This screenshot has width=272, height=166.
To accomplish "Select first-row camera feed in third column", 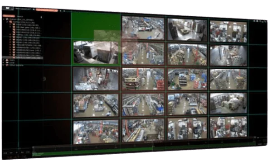I will tap(187, 30).
